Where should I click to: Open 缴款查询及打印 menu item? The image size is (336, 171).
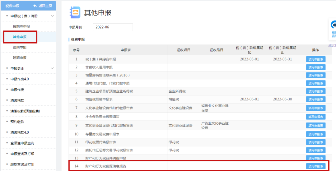coord(22,164)
